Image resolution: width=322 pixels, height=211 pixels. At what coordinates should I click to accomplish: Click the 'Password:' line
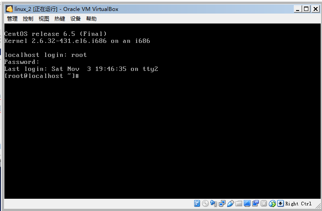pyautogui.click(x=22, y=62)
